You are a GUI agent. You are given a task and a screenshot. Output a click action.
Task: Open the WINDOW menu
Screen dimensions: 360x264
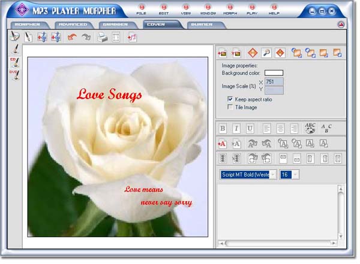click(x=208, y=10)
